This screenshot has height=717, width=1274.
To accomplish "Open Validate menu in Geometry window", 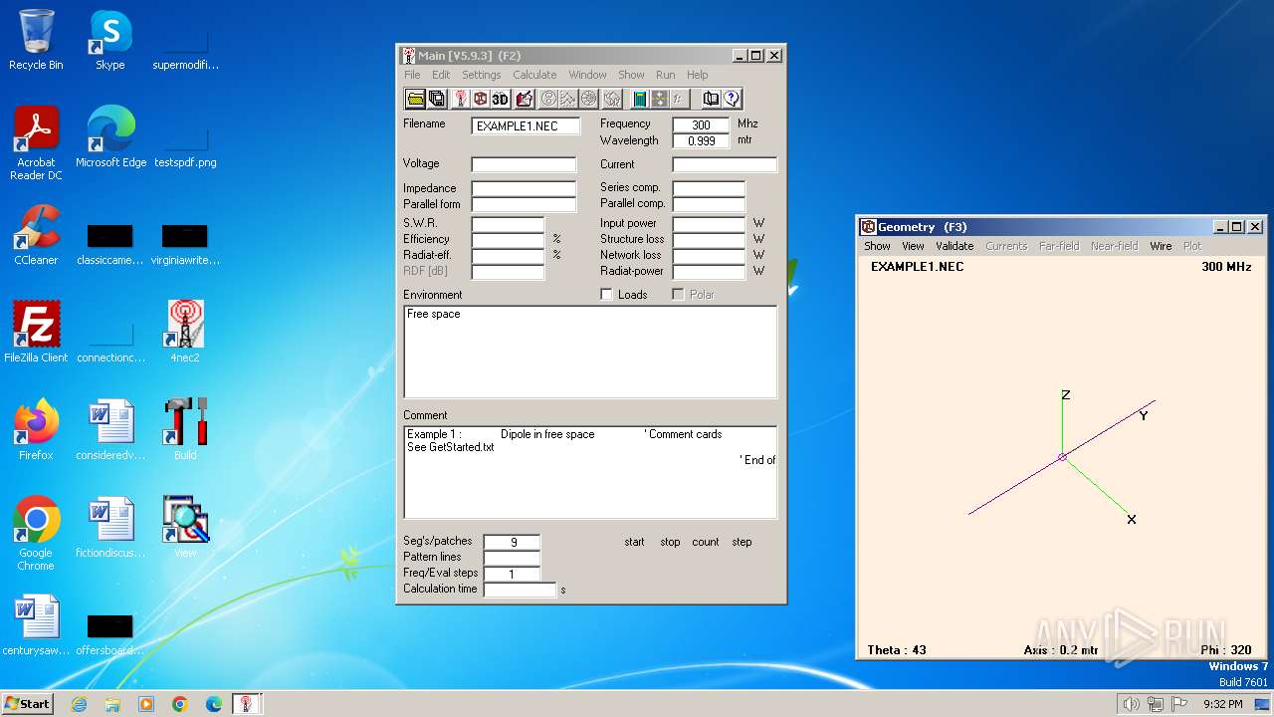I will (955, 246).
